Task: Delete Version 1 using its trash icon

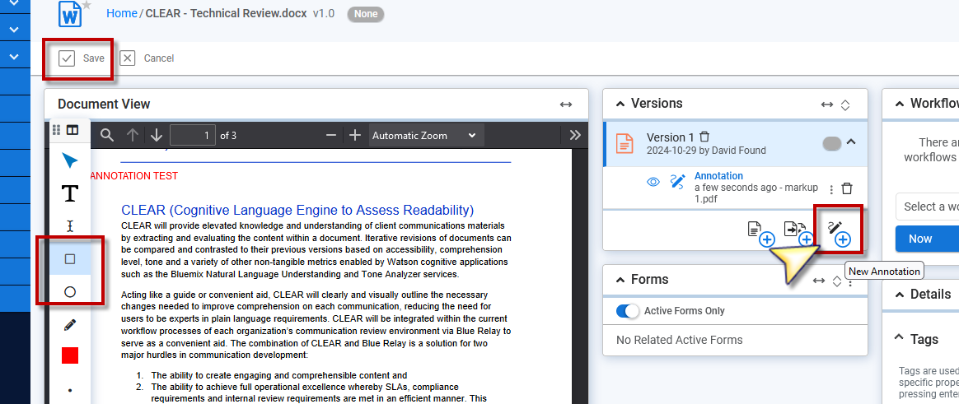Action: tap(704, 137)
